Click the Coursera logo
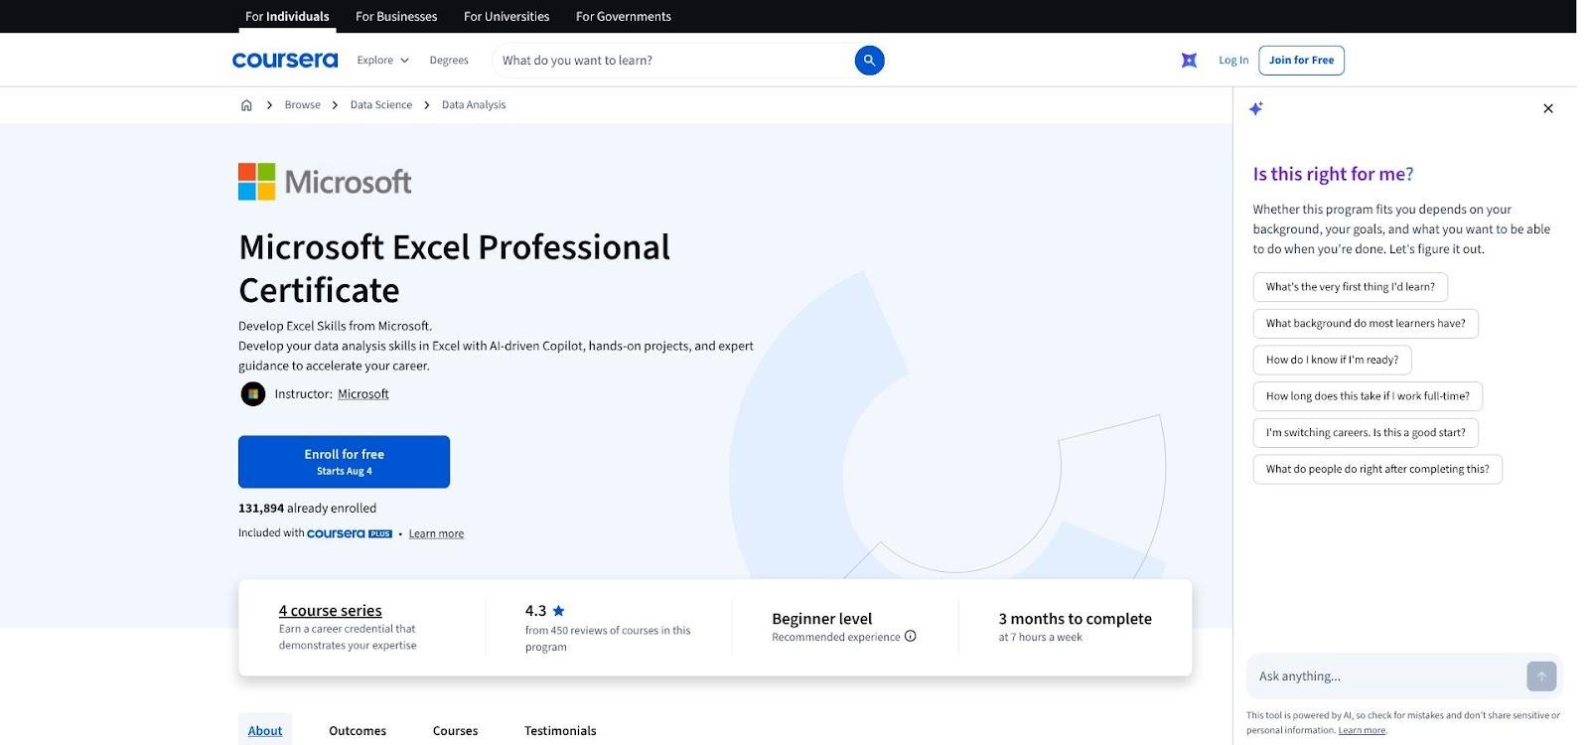 coord(285,61)
